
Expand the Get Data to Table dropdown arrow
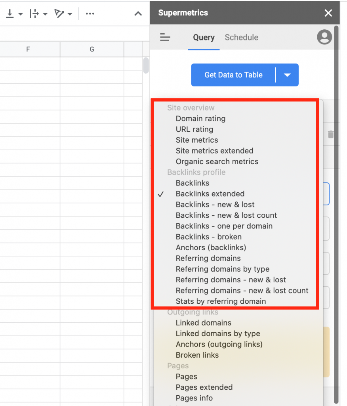tap(288, 75)
